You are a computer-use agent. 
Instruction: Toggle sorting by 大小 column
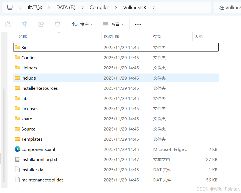pyautogui.click(x=199, y=37)
